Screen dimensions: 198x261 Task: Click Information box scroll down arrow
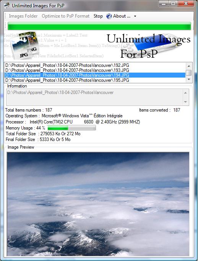[x=185, y=102]
